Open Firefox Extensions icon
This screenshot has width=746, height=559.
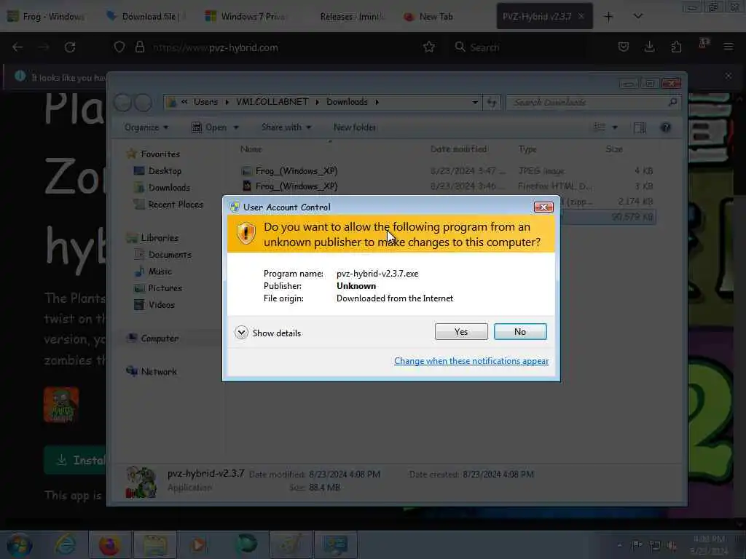pos(676,47)
